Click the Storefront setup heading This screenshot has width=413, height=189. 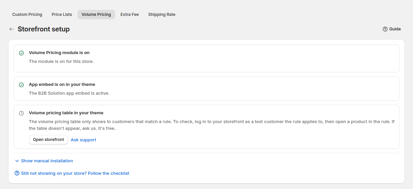click(43, 29)
